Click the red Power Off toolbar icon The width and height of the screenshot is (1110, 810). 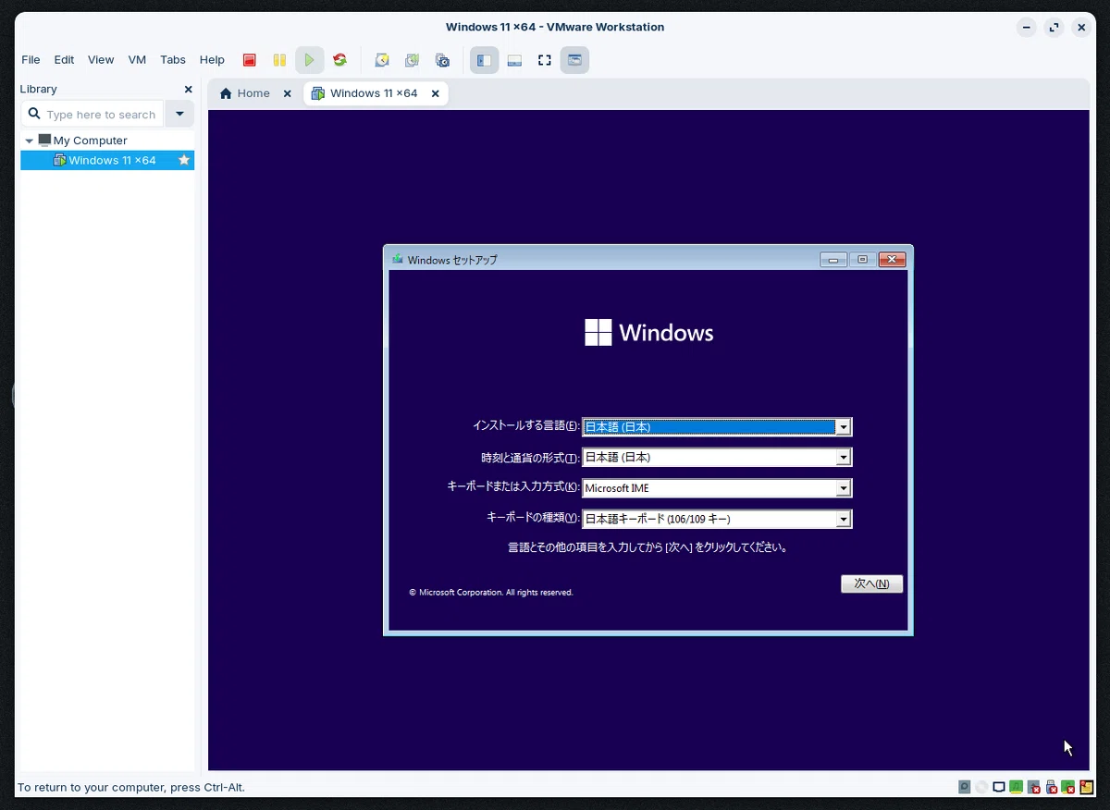click(249, 60)
